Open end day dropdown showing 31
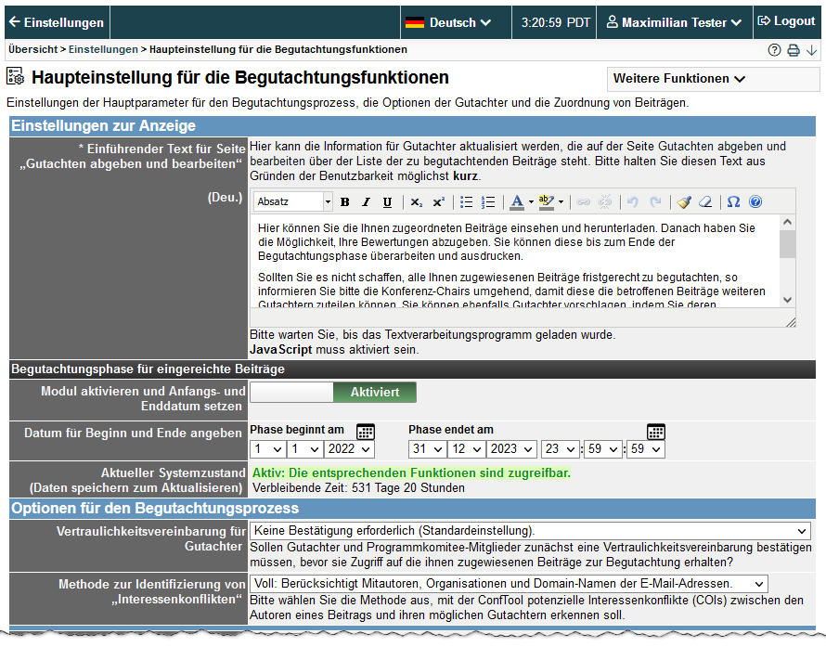Viewport: 826px width, 647px height. 427,449
